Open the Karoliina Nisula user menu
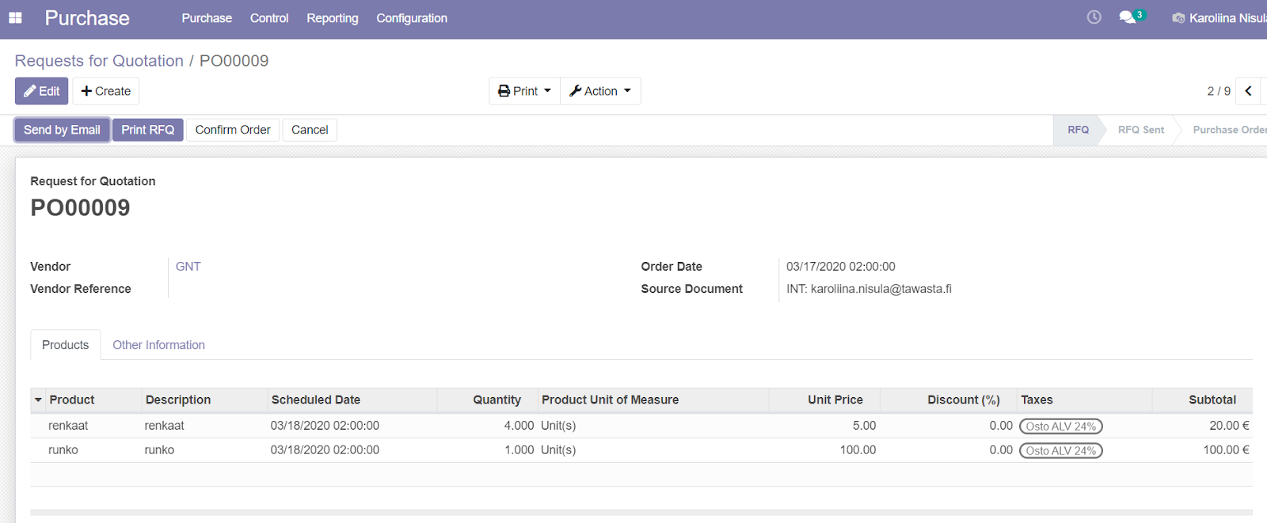The height and width of the screenshot is (523, 1267). pyautogui.click(x=1219, y=18)
